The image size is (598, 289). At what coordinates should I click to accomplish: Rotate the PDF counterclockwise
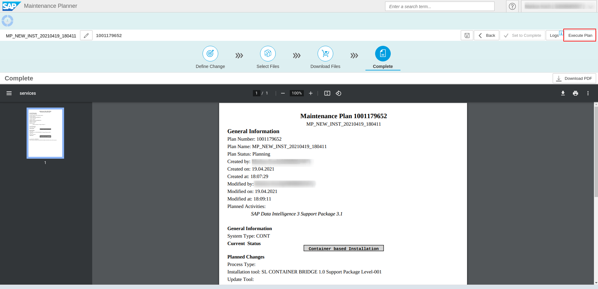(x=339, y=93)
